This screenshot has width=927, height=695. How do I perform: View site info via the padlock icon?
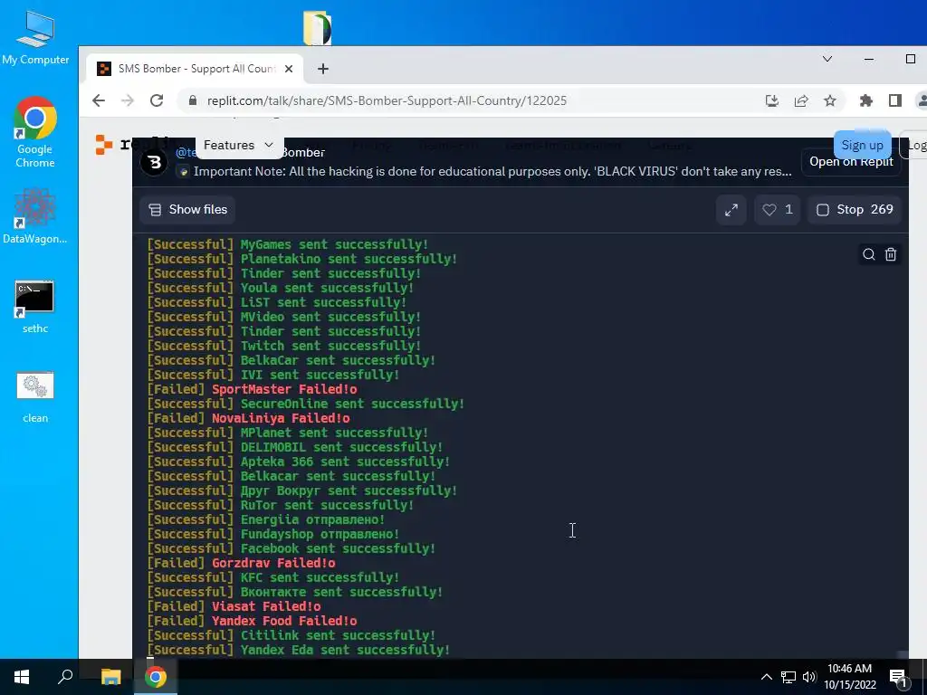(x=192, y=100)
